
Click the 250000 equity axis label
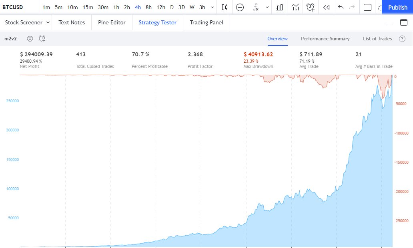click(x=12, y=101)
